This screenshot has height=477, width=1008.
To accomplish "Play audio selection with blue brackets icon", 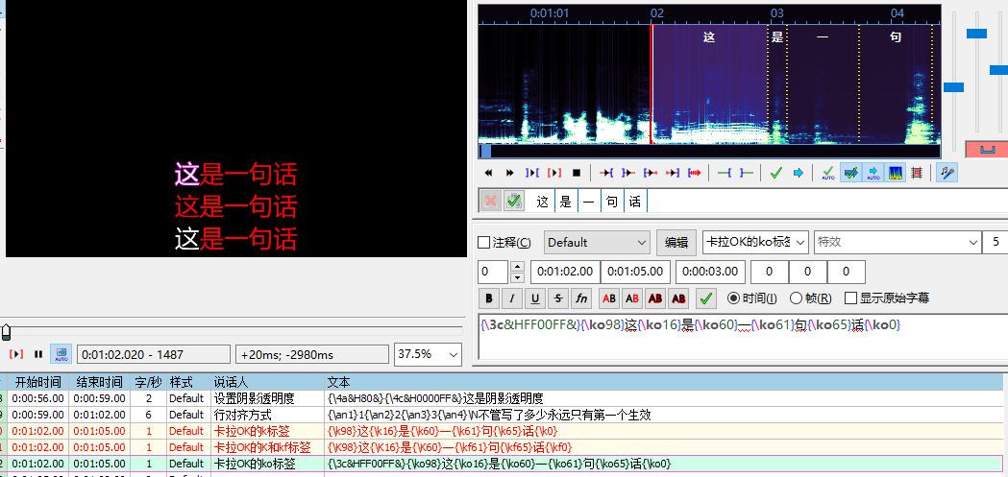I will pyautogui.click(x=532, y=173).
